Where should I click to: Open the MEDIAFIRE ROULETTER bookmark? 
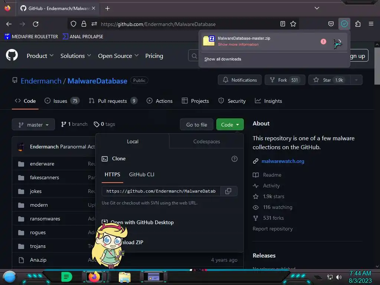point(31,37)
